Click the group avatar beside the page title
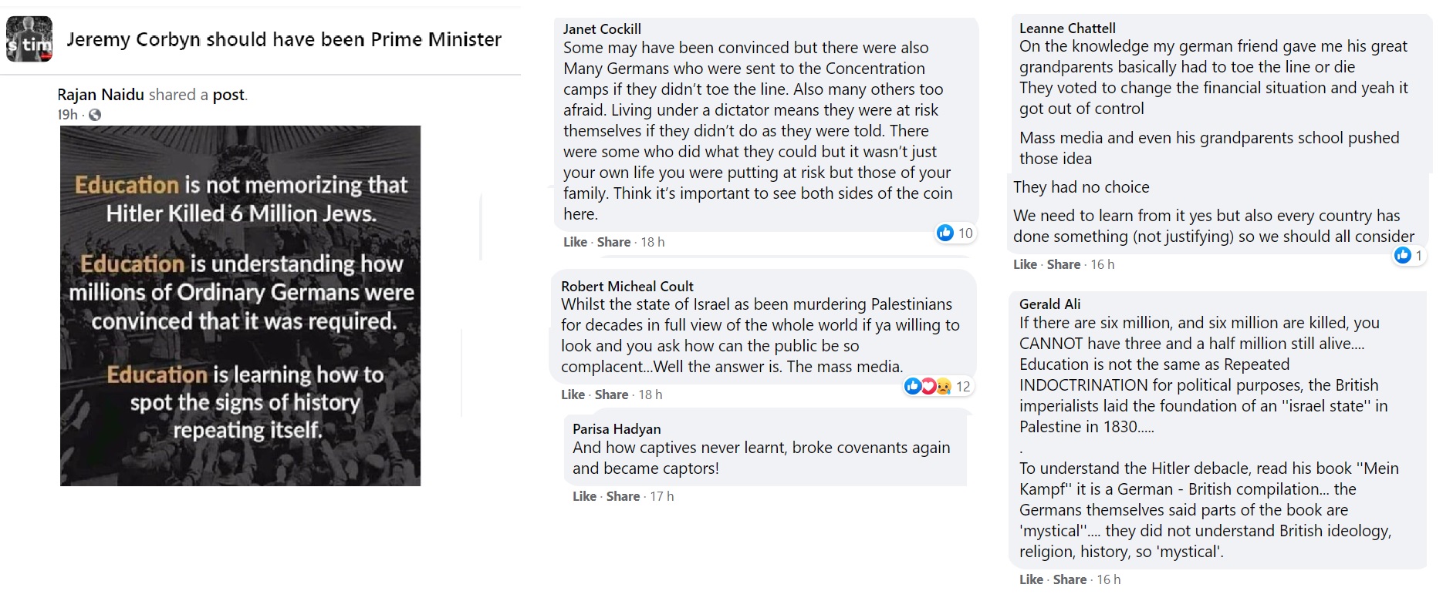Image resolution: width=1443 pixels, height=601 pixels. click(x=29, y=39)
